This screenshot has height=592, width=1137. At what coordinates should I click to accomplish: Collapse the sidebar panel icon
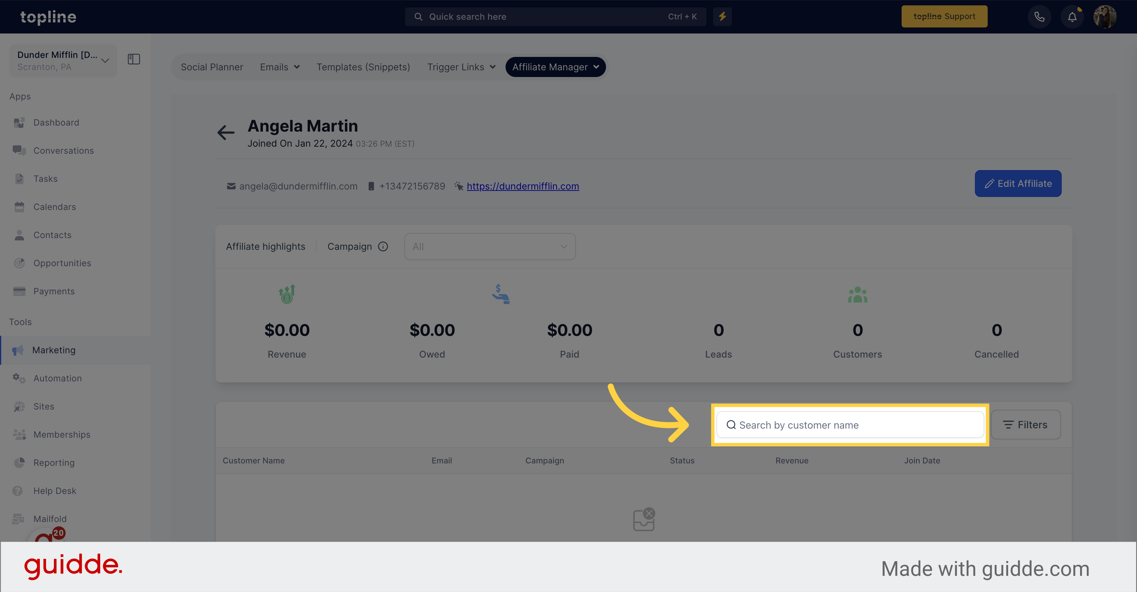point(134,59)
